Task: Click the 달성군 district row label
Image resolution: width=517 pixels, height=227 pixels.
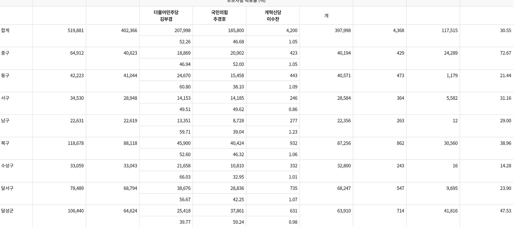Action: pyautogui.click(x=8, y=211)
